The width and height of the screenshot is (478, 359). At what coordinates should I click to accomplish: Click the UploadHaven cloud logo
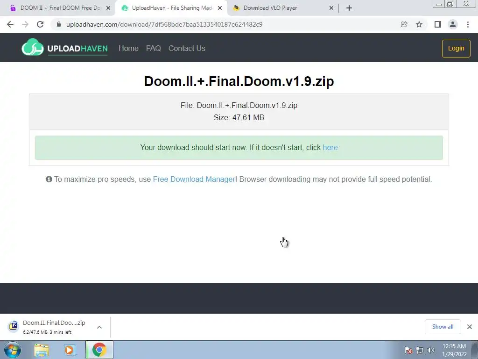coord(33,47)
